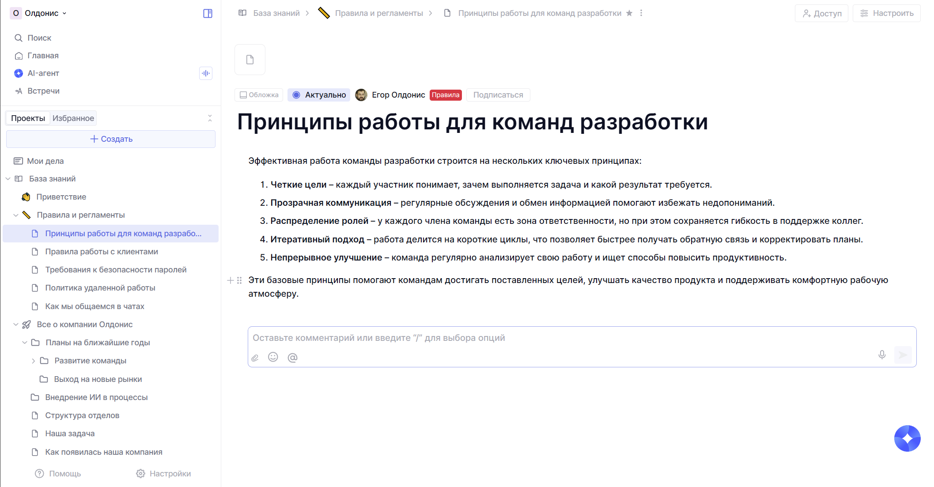Collapse the База знаний tree section
934x487 pixels.
(x=8, y=179)
